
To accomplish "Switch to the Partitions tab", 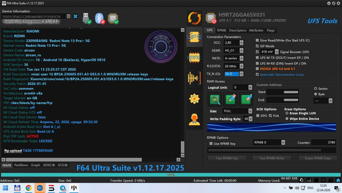I will pos(21,165).
